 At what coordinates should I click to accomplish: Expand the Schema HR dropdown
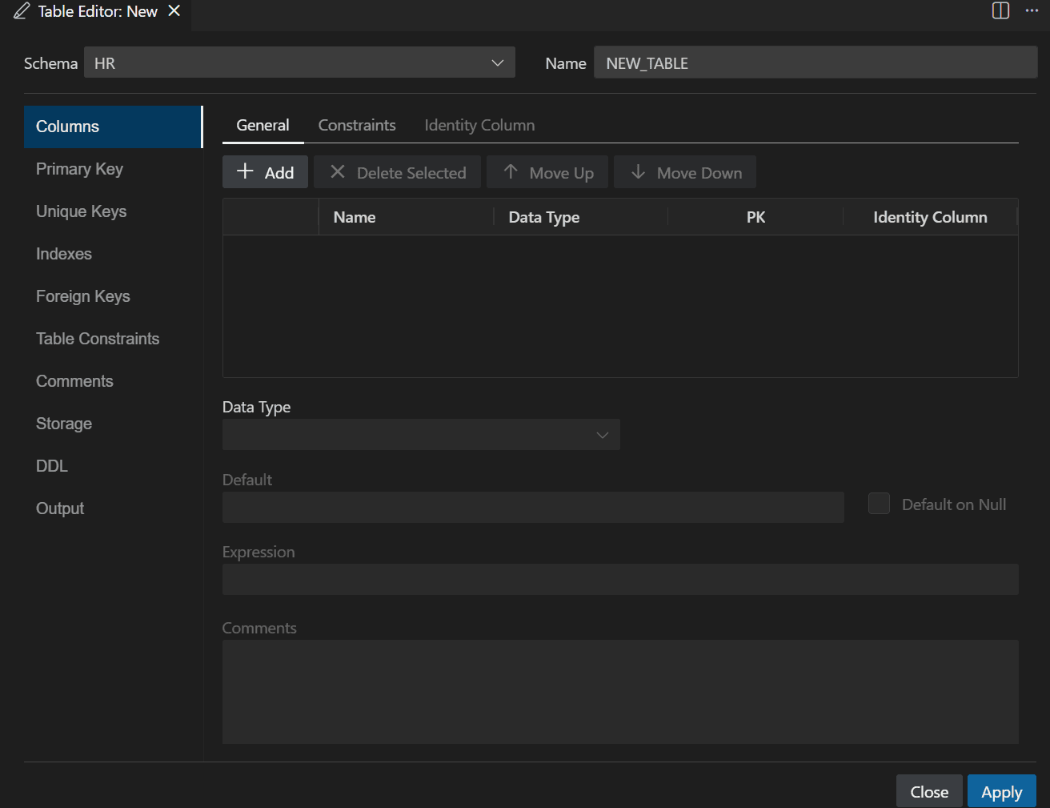point(299,62)
